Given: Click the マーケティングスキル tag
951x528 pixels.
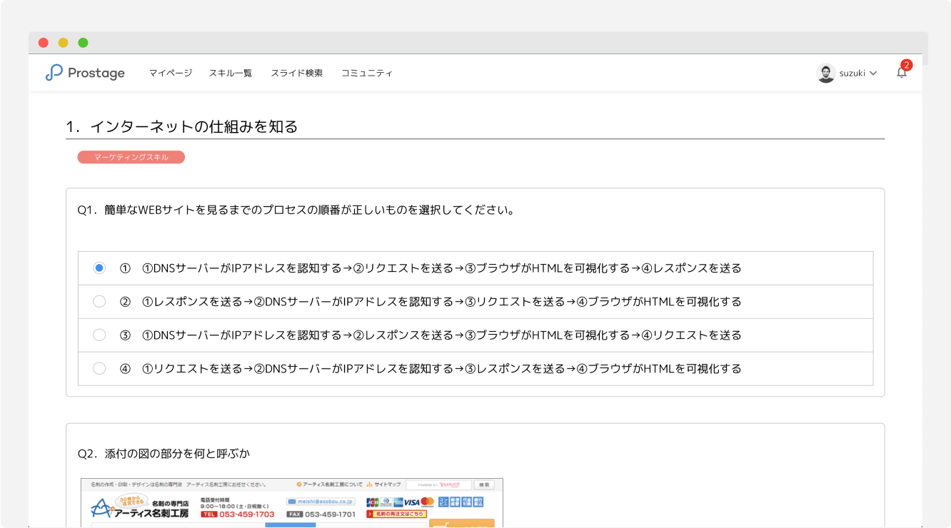Looking at the screenshot, I should coord(131,157).
